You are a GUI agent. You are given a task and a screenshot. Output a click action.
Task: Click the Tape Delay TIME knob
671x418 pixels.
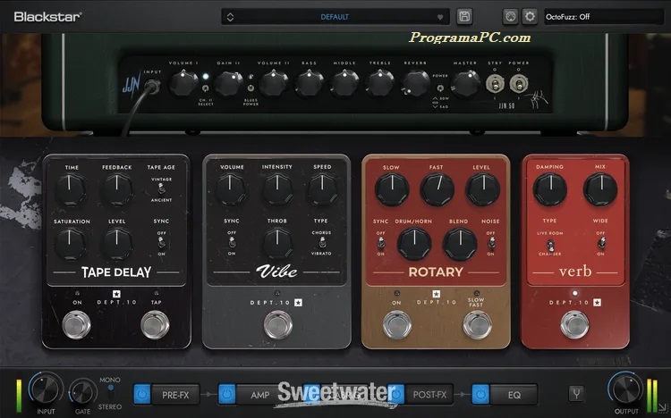(x=71, y=189)
